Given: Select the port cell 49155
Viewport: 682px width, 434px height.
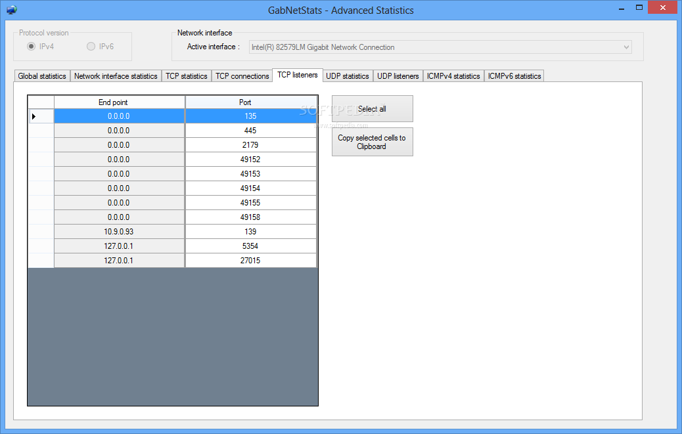Looking at the screenshot, I should pos(250,203).
